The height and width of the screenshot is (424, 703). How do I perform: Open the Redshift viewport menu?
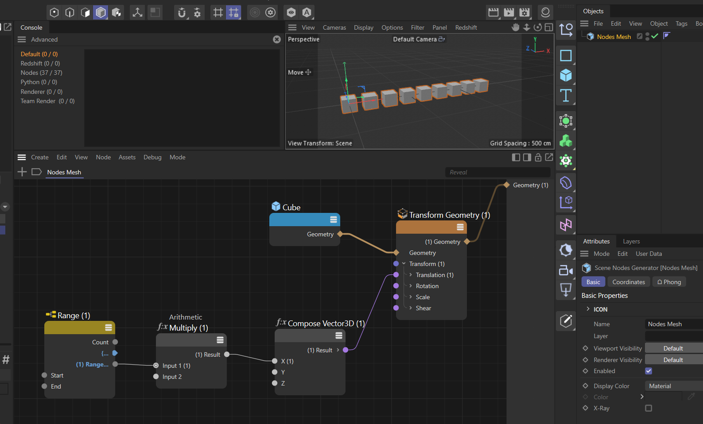pyautogui.click(x=466, y=27)
